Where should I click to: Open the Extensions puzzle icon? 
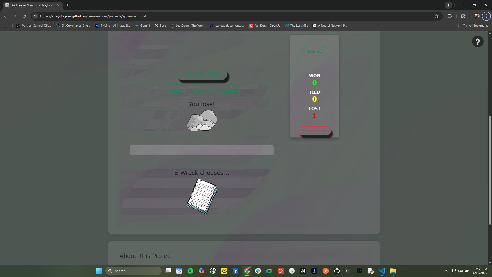tap(449, 16)
